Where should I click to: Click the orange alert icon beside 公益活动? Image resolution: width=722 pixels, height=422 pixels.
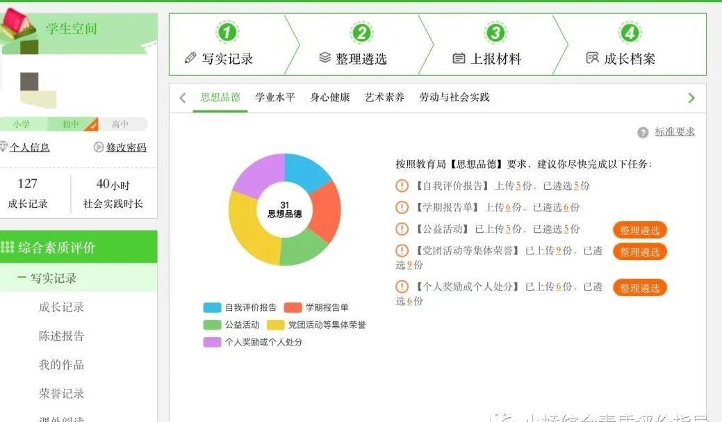point(402,229)
